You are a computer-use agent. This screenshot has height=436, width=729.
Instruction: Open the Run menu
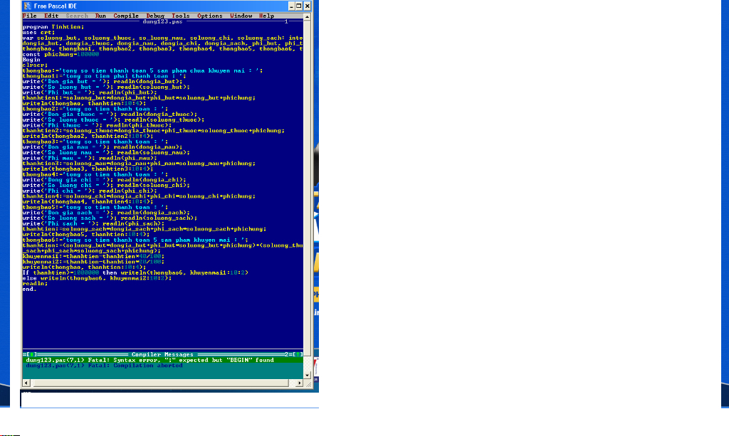100,16
